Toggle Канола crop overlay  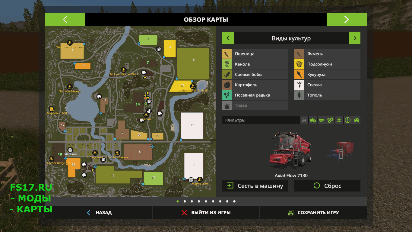tap(255, 64)
